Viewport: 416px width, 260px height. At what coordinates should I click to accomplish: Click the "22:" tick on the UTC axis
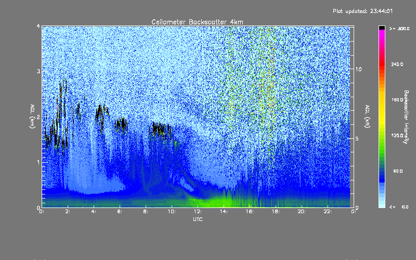tap(328, 212)
